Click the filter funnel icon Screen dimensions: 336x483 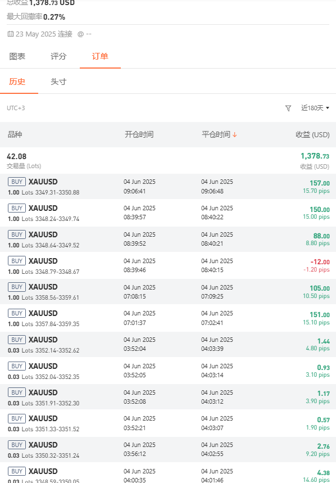(x=288, y=108)
